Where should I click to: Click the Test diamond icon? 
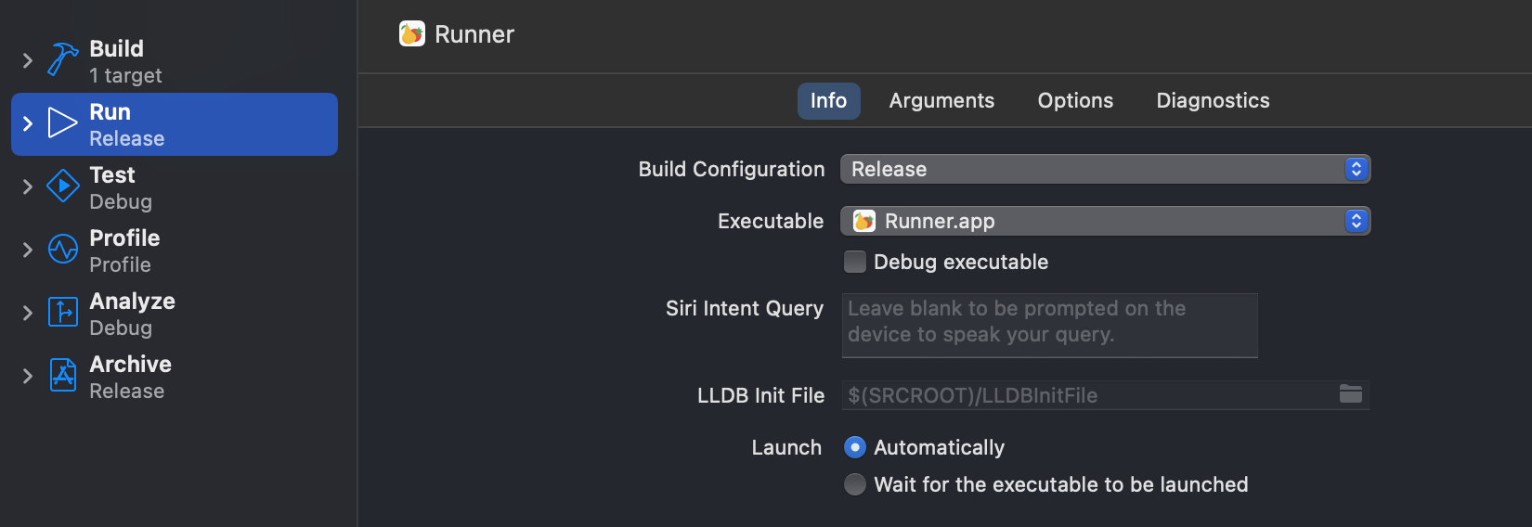pos(62,186)
